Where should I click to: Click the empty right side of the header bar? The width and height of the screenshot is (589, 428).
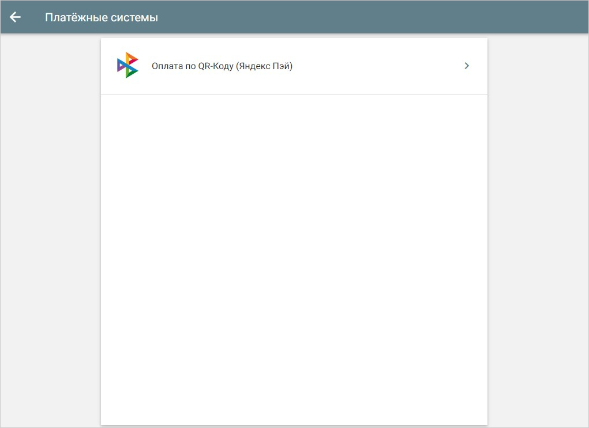tap(404, 17)
